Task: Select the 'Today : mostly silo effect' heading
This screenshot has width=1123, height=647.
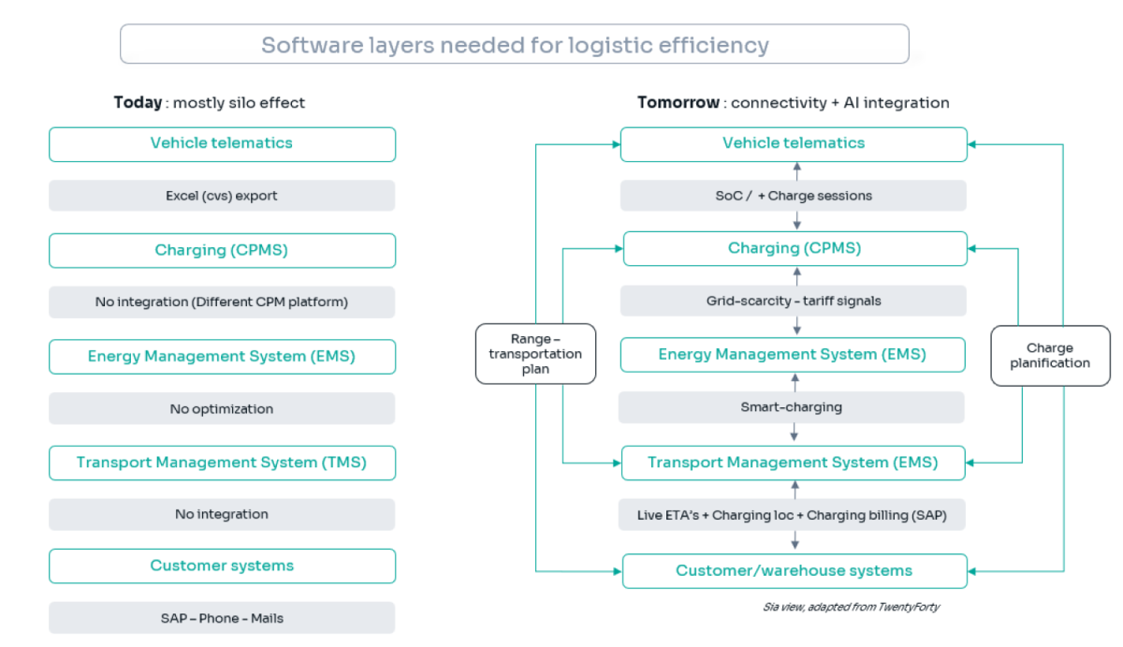Action: (210, 103)
